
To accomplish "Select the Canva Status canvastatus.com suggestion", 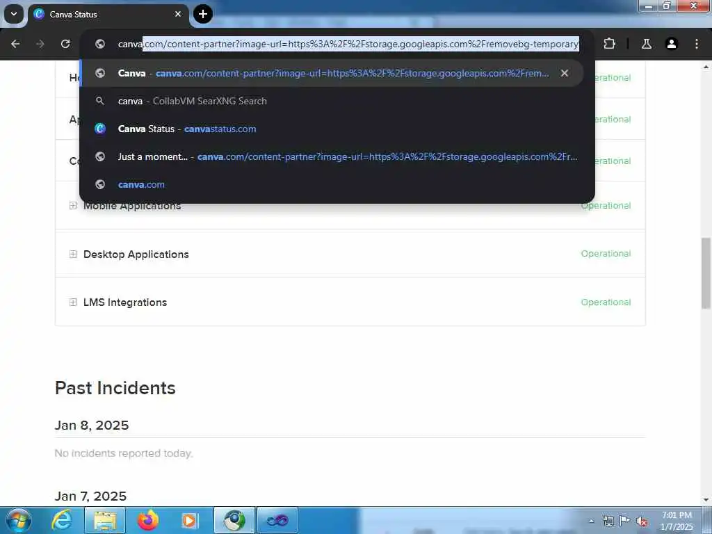I will 337,129.
